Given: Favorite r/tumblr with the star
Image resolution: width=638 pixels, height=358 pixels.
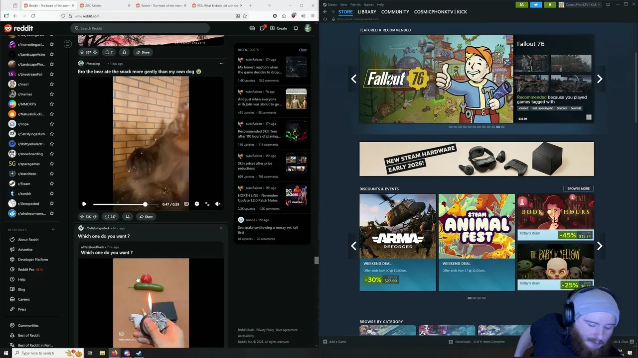Looking at the screenshot, I should (52, 193).
